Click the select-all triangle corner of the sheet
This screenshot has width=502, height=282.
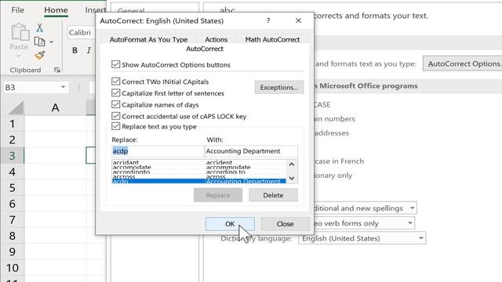point(16,108)
